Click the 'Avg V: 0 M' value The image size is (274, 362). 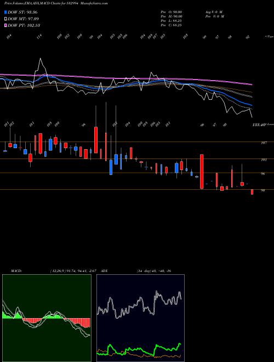(214, 12)
